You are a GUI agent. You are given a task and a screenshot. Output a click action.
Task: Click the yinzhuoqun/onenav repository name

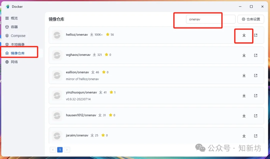tap(81, 92)
